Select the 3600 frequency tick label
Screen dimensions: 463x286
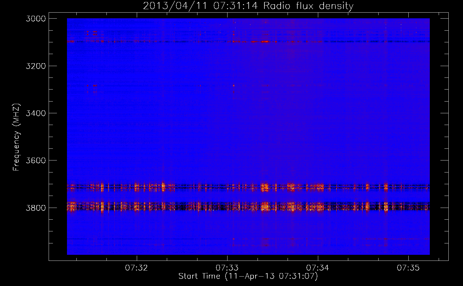tap(36, 160)
